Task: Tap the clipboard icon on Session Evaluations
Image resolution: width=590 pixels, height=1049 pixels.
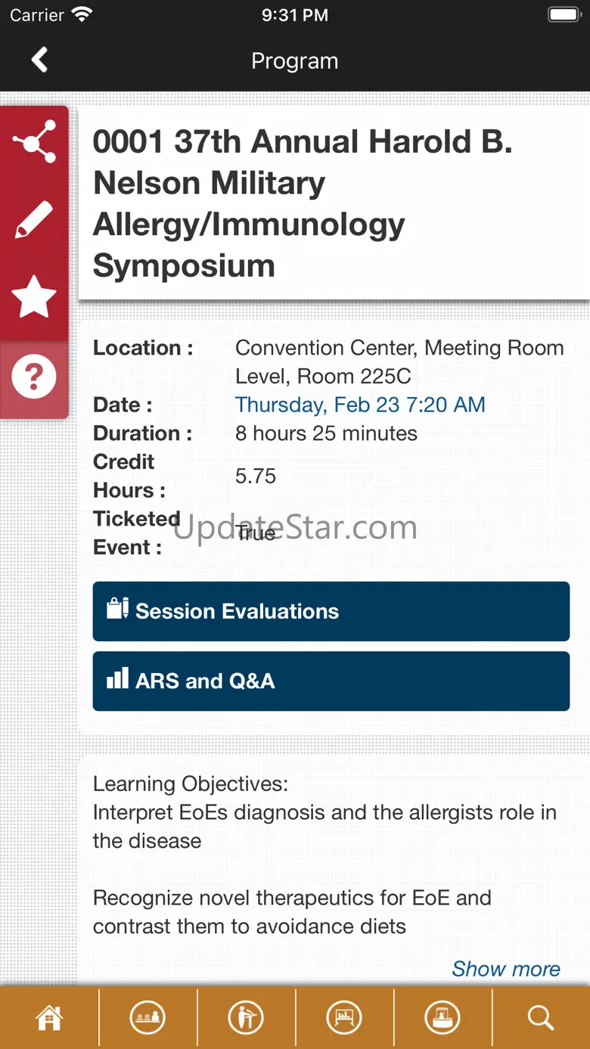Action: (x=117, y=609)
